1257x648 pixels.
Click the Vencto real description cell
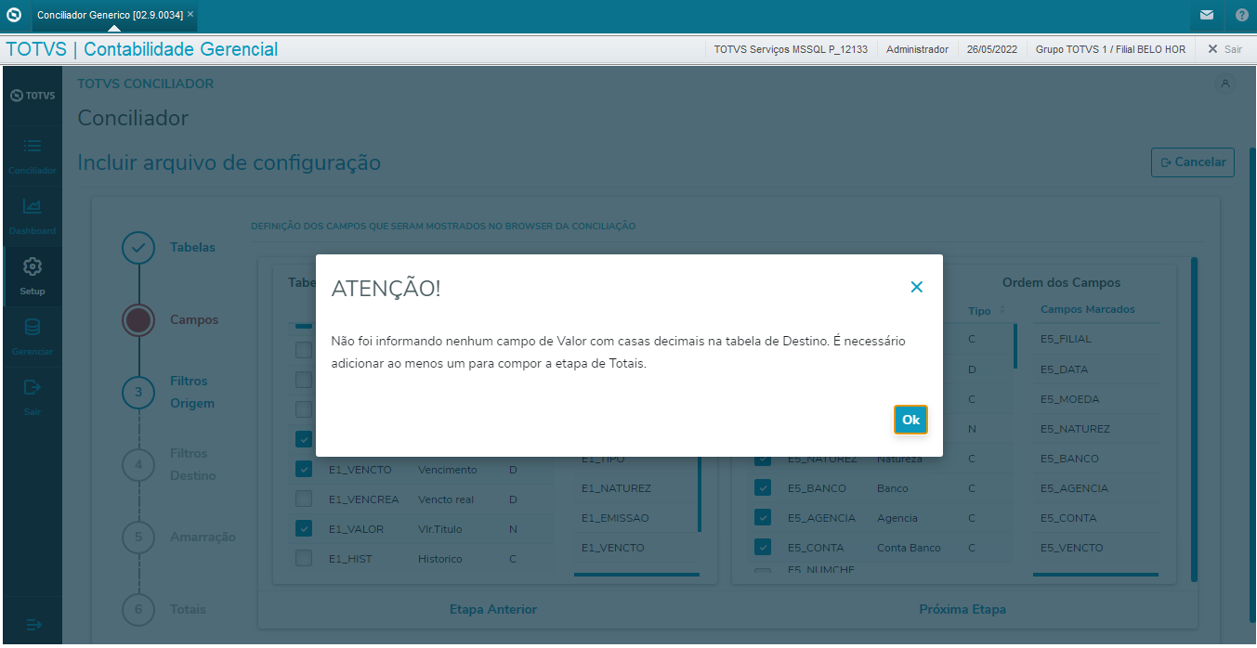[446, 499]
